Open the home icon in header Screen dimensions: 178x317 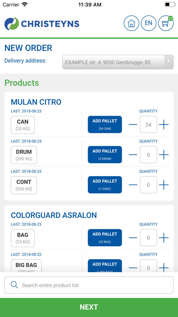pos(131,23)
